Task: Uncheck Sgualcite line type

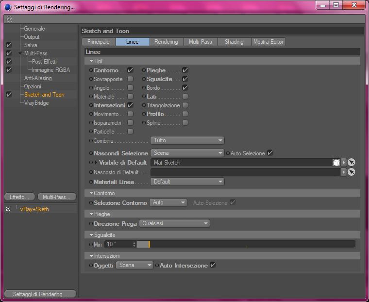Action: (x=185, y=79)
